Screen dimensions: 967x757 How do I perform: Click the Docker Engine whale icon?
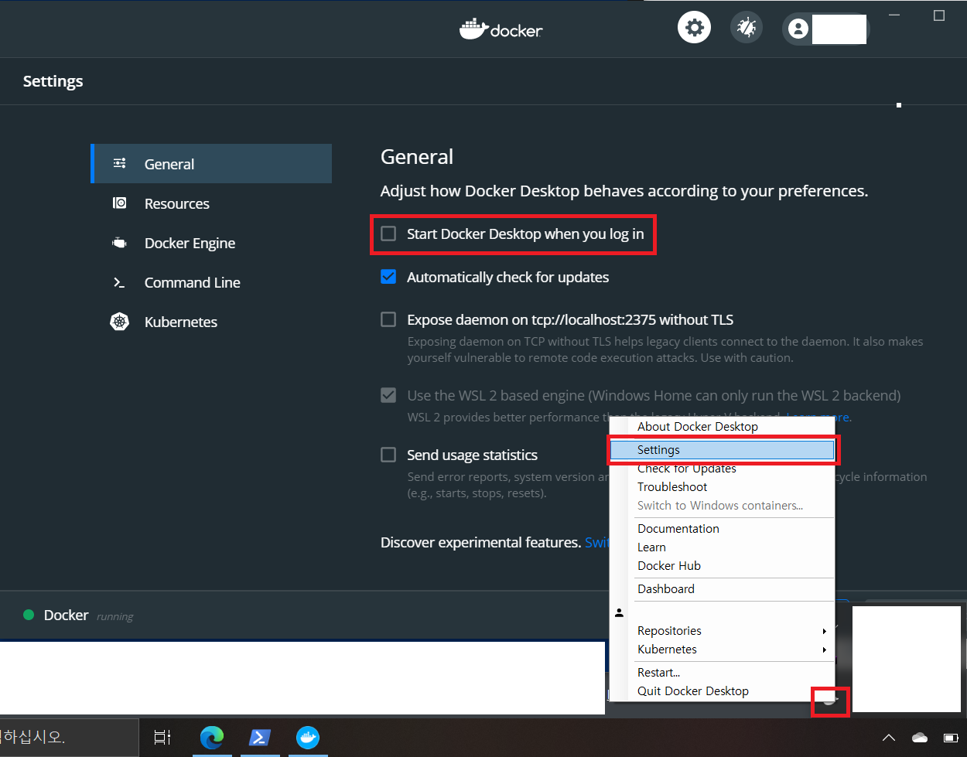pos(119,243)
